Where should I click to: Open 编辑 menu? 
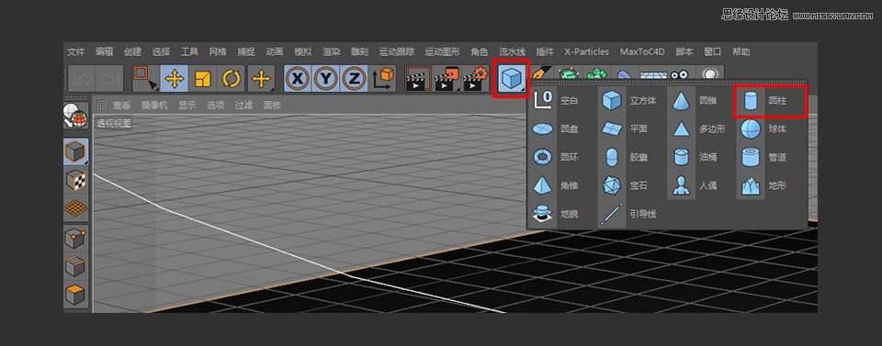(104, 51)
